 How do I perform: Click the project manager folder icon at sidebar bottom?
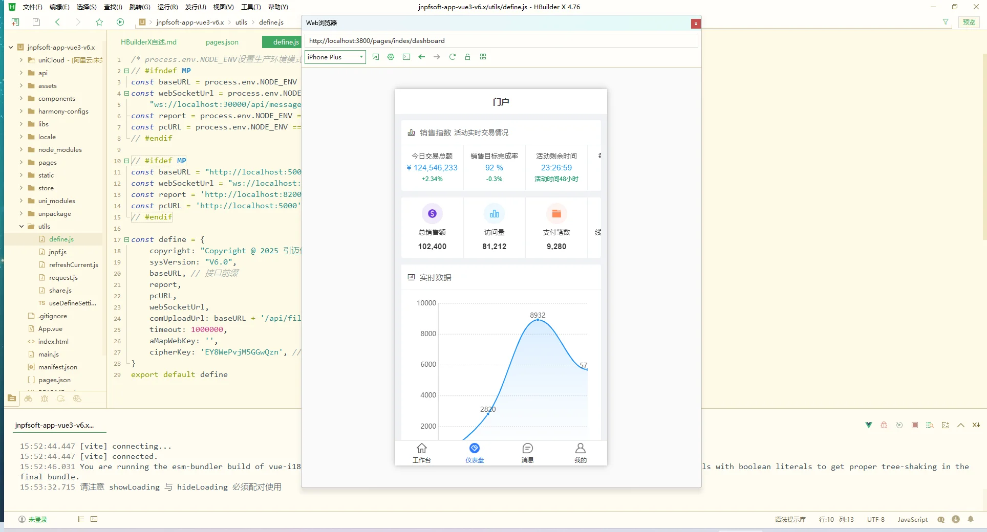(12, 398)
